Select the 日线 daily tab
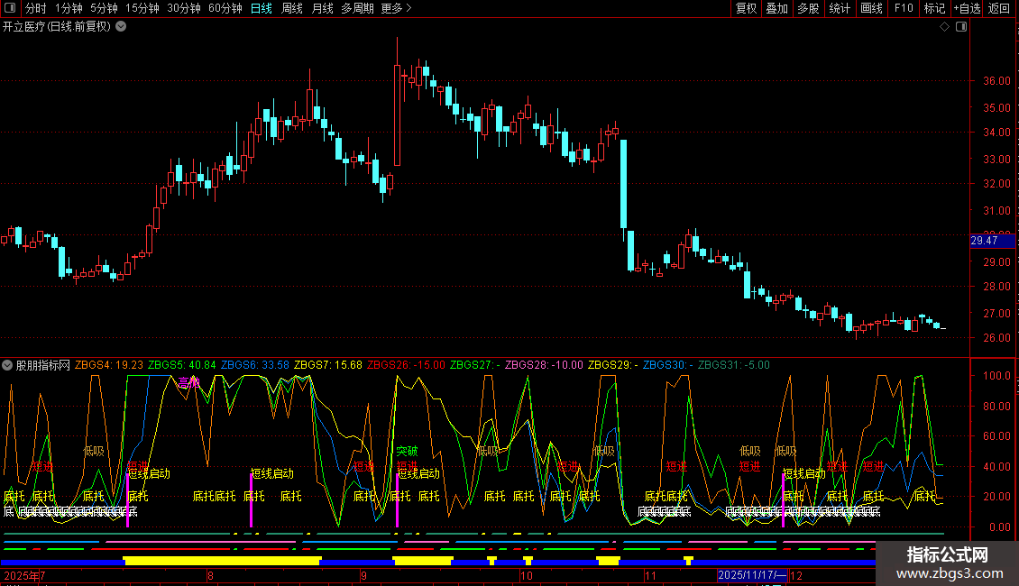The height and width of the screenshot is (586, 1019). [x=262, y=8]
